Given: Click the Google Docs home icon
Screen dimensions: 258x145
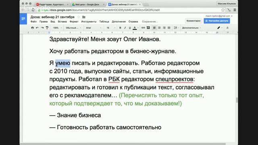Looking at the screenshot, I should coord(23,19).
